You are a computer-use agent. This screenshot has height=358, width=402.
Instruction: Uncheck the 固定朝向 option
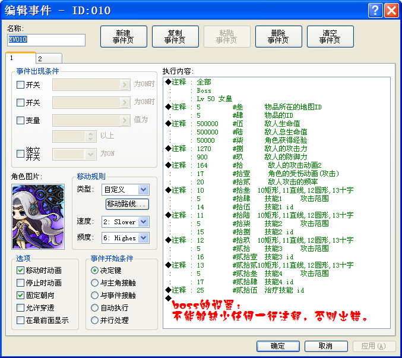tap(20, 295)
